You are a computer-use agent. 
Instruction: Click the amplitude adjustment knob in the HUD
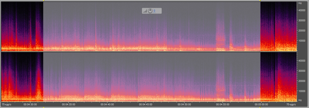150,11
